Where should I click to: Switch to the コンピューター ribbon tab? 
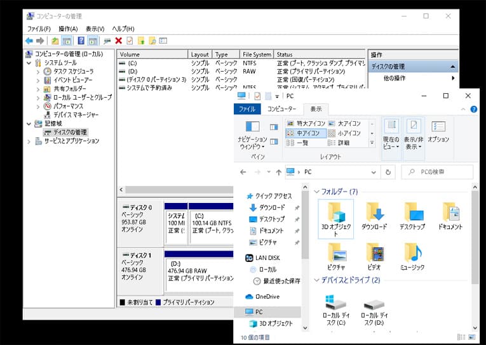[281, 109]
